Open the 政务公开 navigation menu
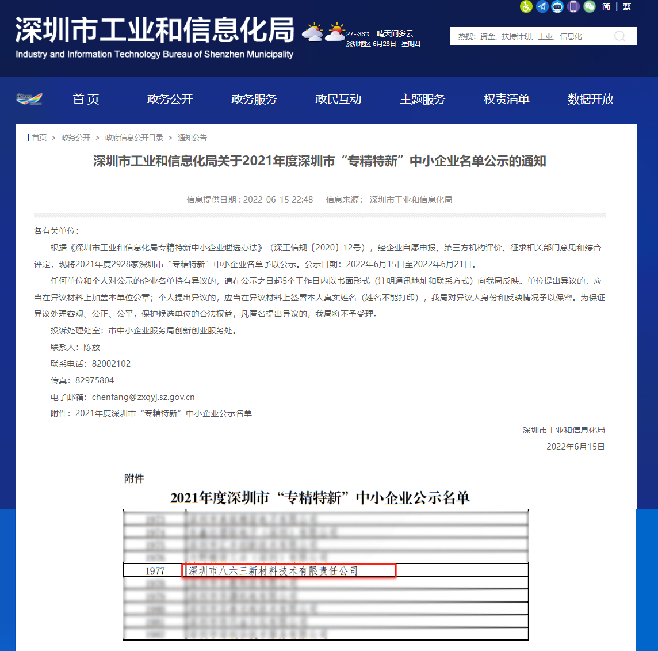Image resolution: width=658 pixels, height=651 pixels. coord(170,99)
